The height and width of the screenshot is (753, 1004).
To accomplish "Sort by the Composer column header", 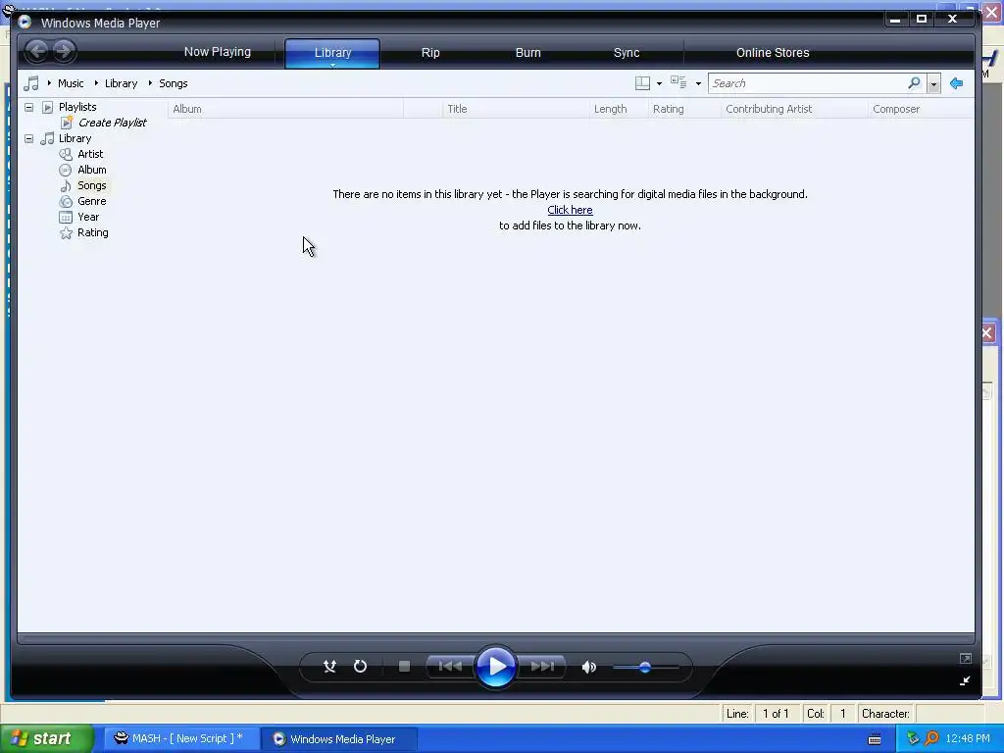I will (x=921, y=109).
